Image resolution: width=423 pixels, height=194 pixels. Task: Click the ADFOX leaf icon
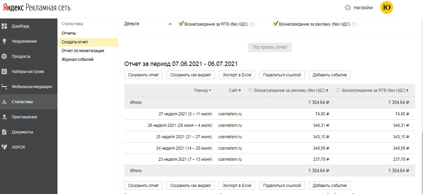tap(4, 147)
